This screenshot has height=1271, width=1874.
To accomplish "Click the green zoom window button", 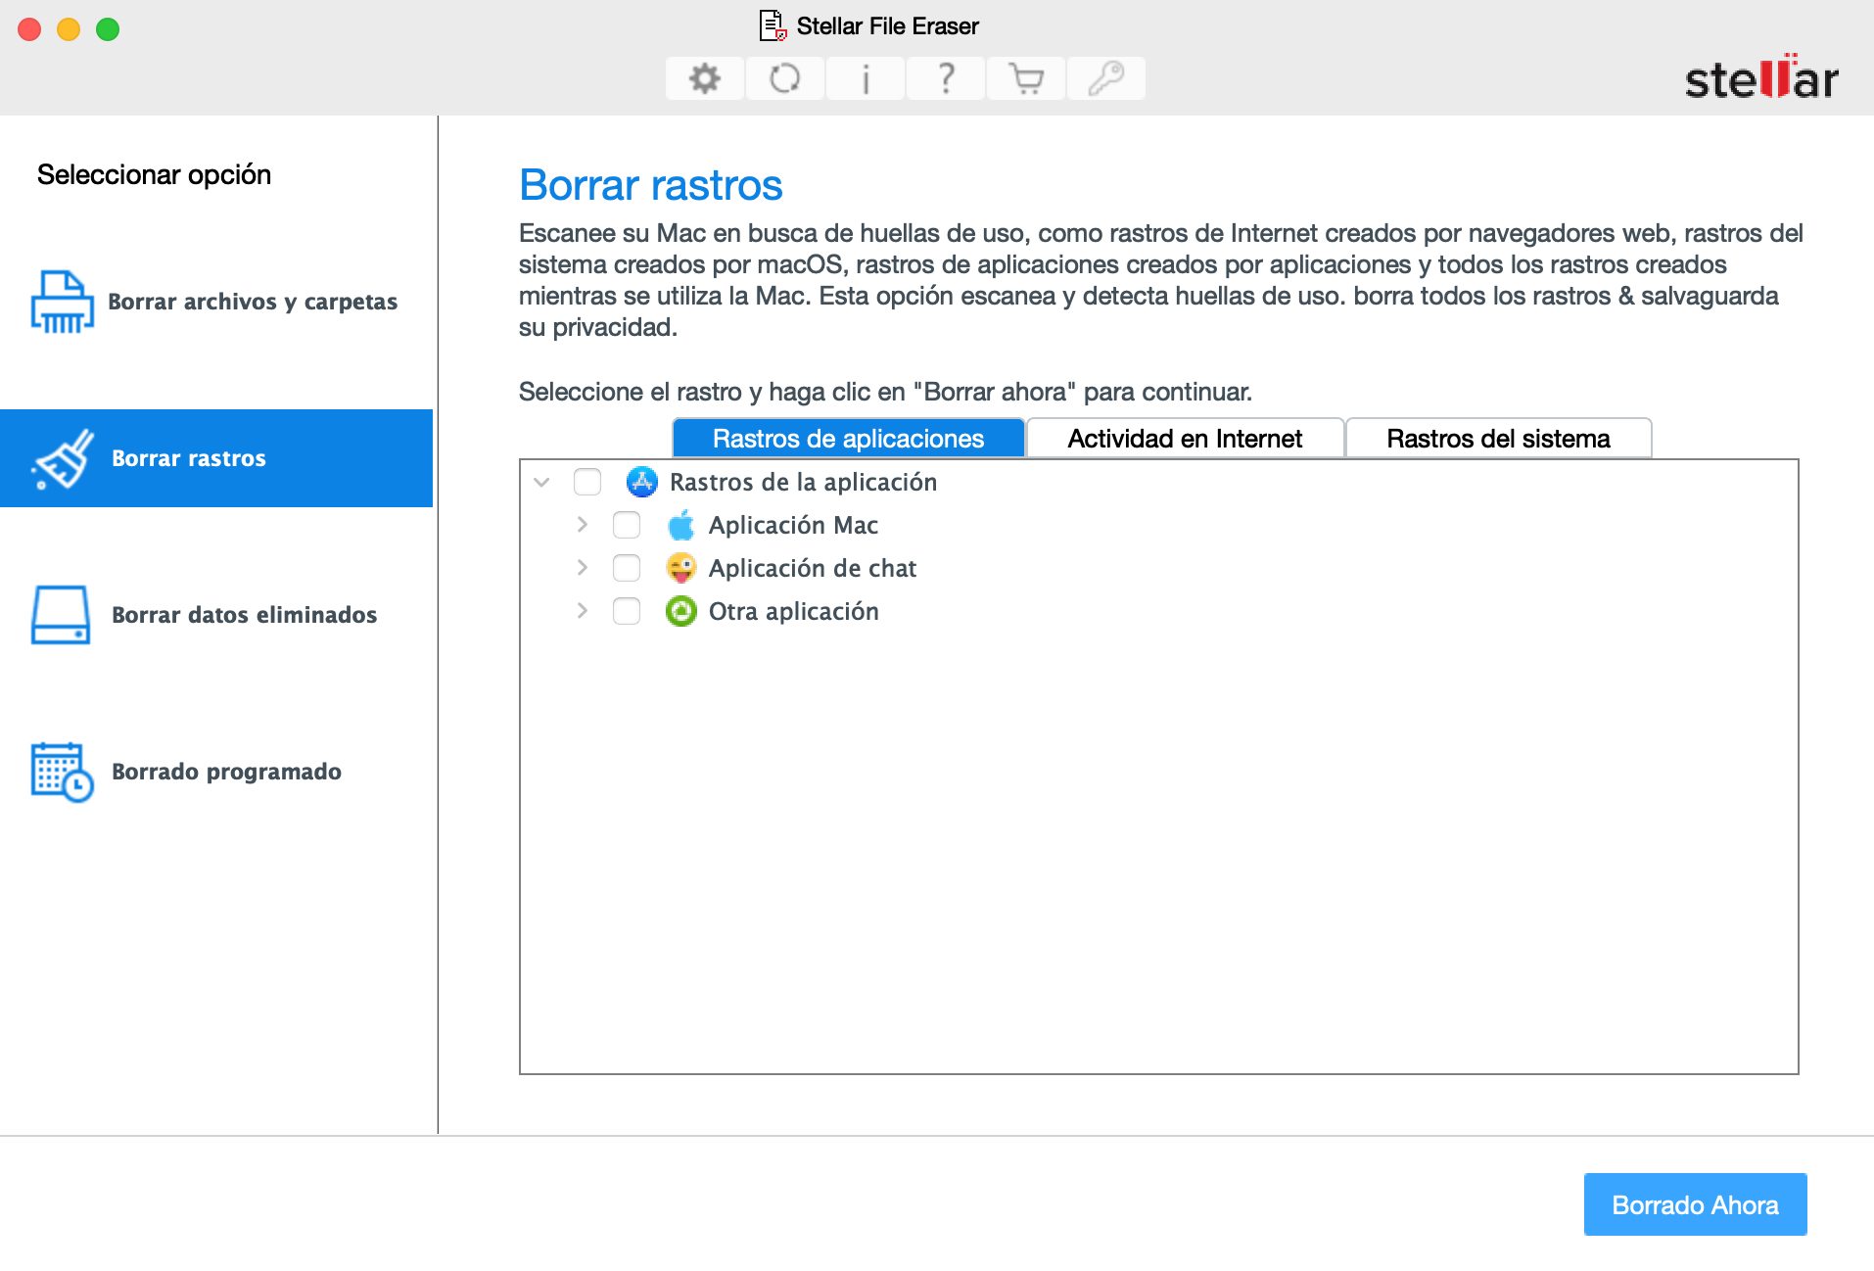I will pyautogui.click(x=108, y=29).
